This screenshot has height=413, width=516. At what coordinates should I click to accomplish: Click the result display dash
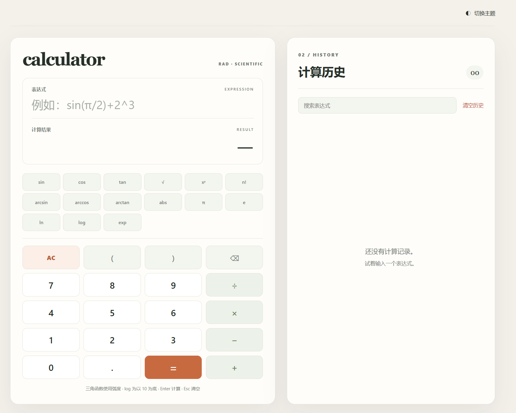pyautogui.click(x=245, y=148)
